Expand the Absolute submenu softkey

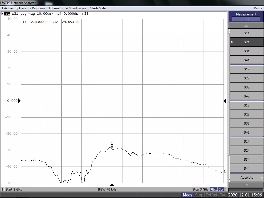(x=246, y=177)
